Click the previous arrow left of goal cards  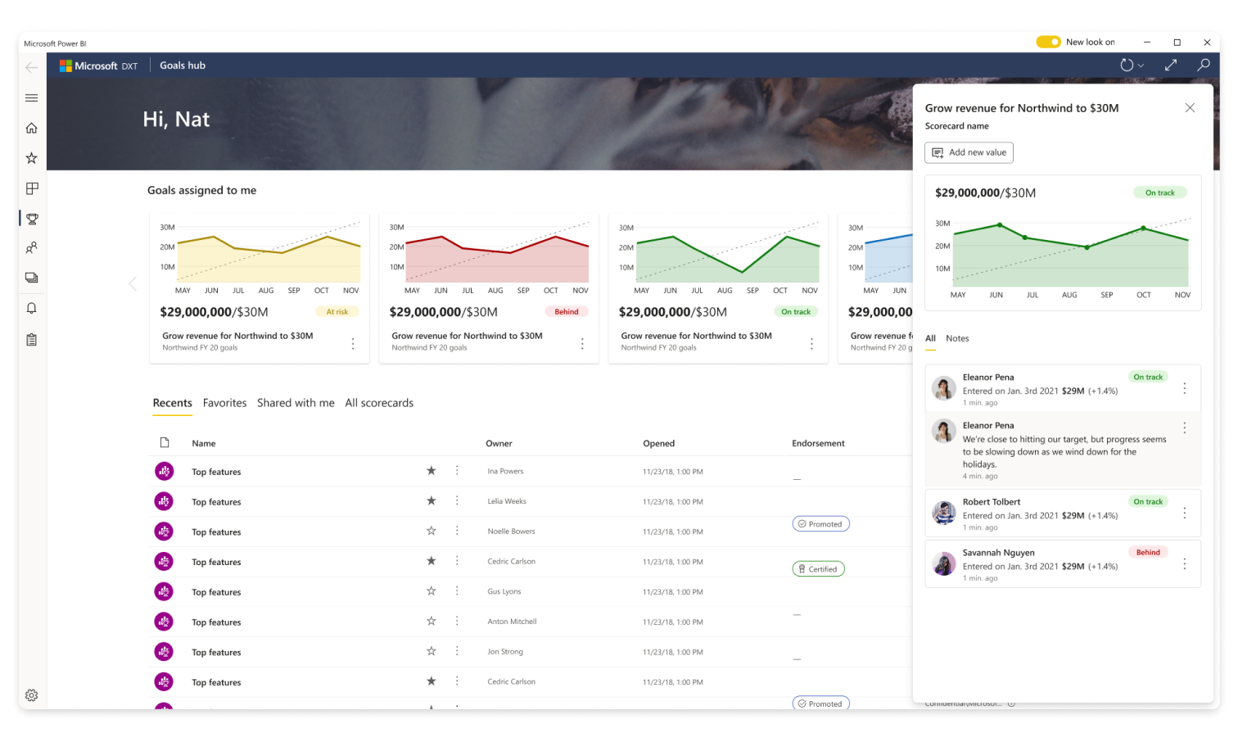[x=133, y=283]
